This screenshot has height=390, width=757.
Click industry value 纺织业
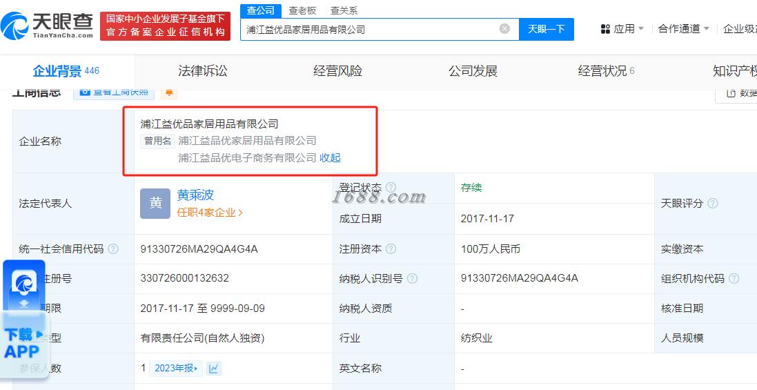click(x=477, y=338)
